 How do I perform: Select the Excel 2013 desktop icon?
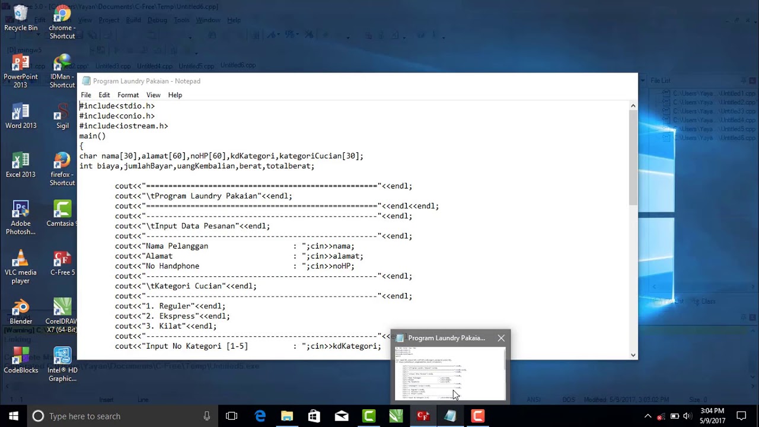(20, 165)
